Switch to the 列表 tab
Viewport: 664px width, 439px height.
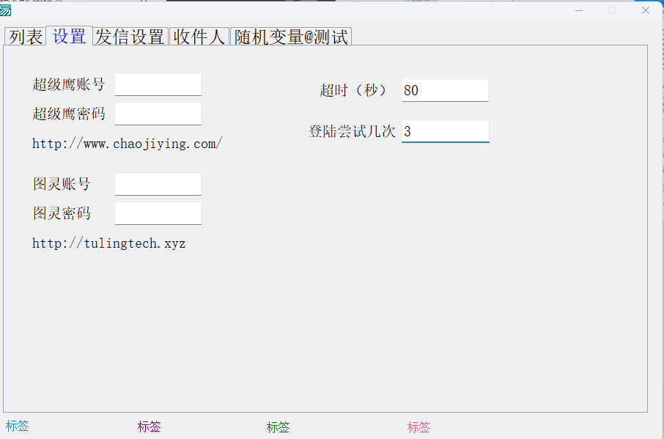pos(26,37)
